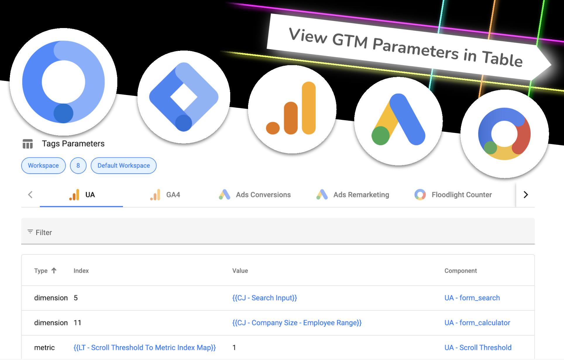Click the Tags Parameters table icon
This screenshot has height=360, width=564.
27,144
